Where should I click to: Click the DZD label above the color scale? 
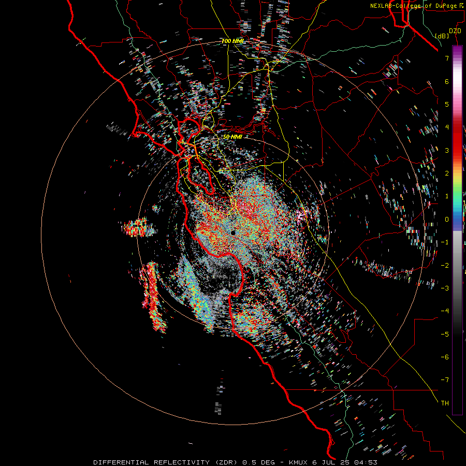(455, 31)
